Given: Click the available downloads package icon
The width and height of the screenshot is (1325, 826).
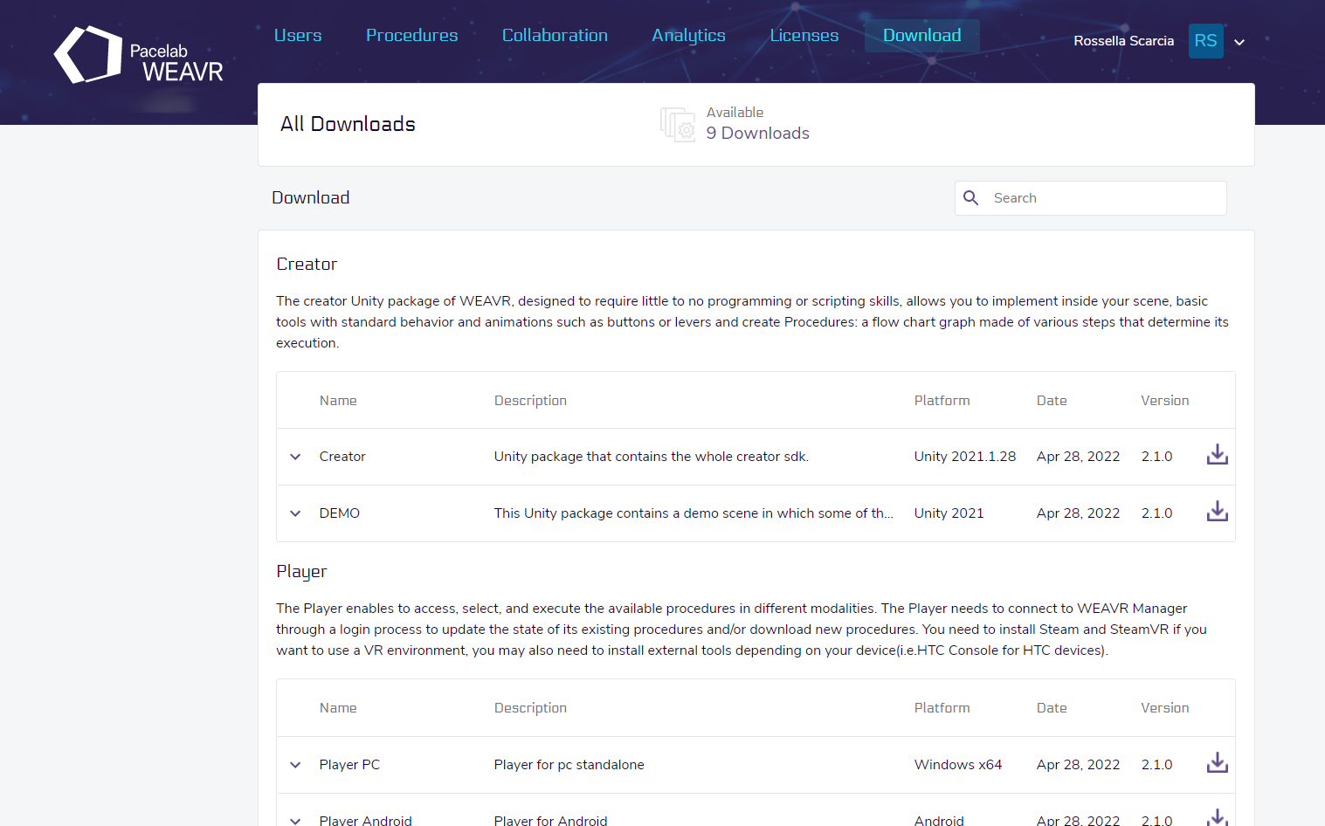Looking at the screenshot, I should (678, 124).
